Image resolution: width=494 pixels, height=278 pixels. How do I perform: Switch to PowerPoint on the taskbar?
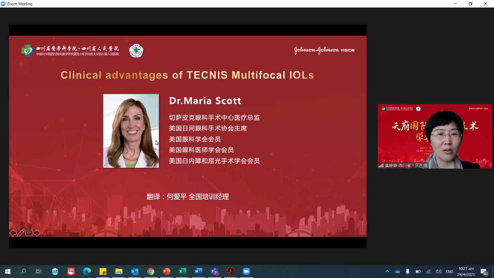[x=166, y=272]
